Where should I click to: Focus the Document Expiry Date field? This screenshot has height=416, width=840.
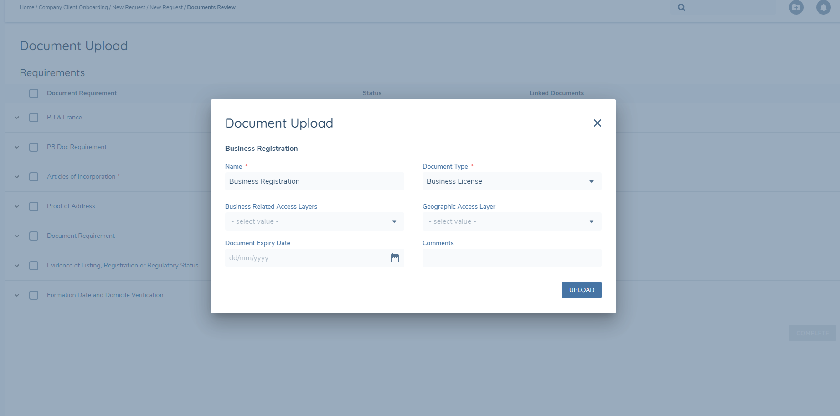tap(305, 258)
